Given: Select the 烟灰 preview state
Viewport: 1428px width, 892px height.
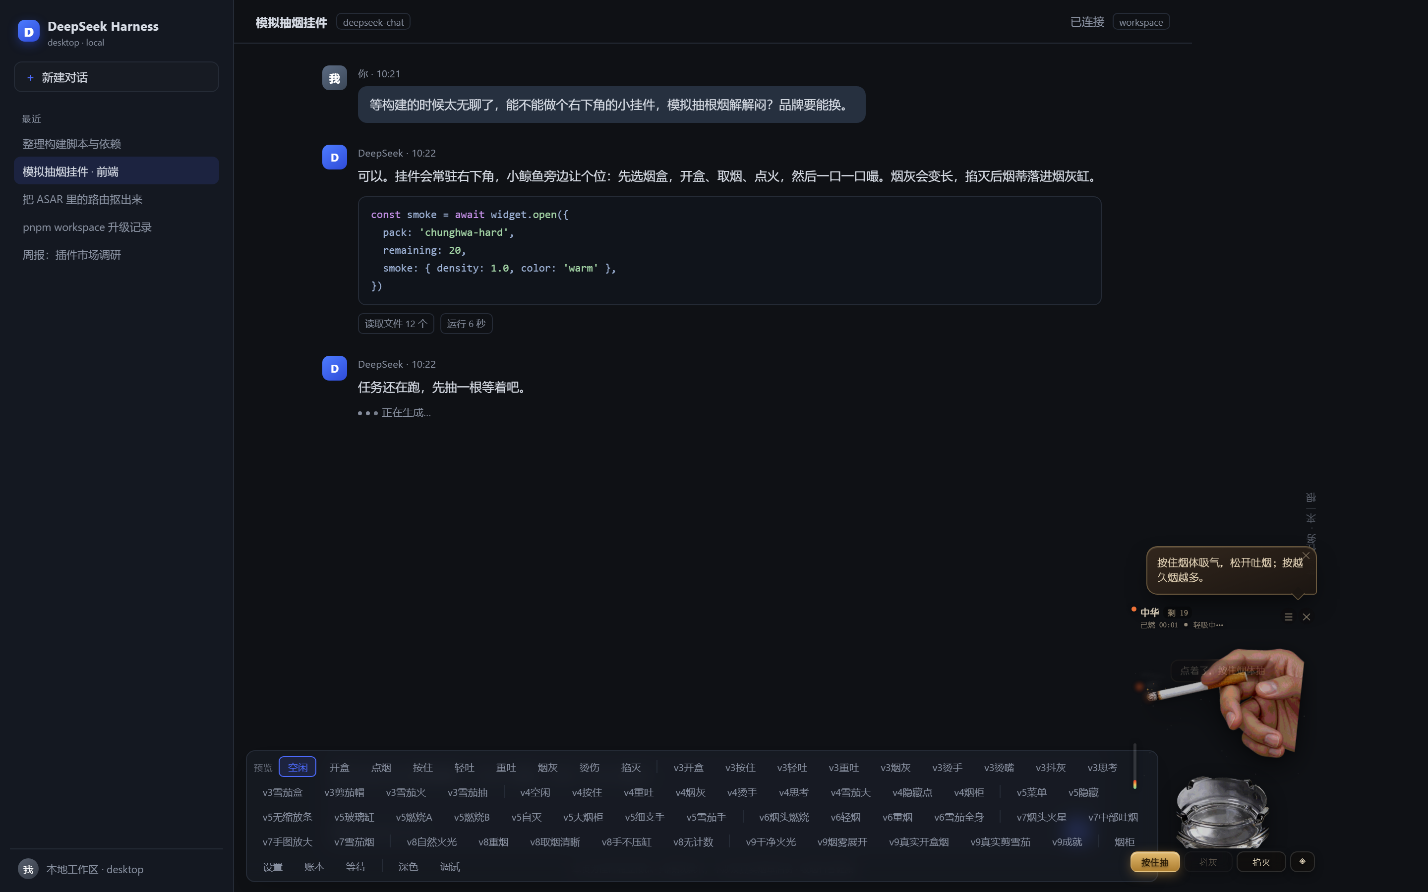Looking at the screenshot, I should [547, 767].
